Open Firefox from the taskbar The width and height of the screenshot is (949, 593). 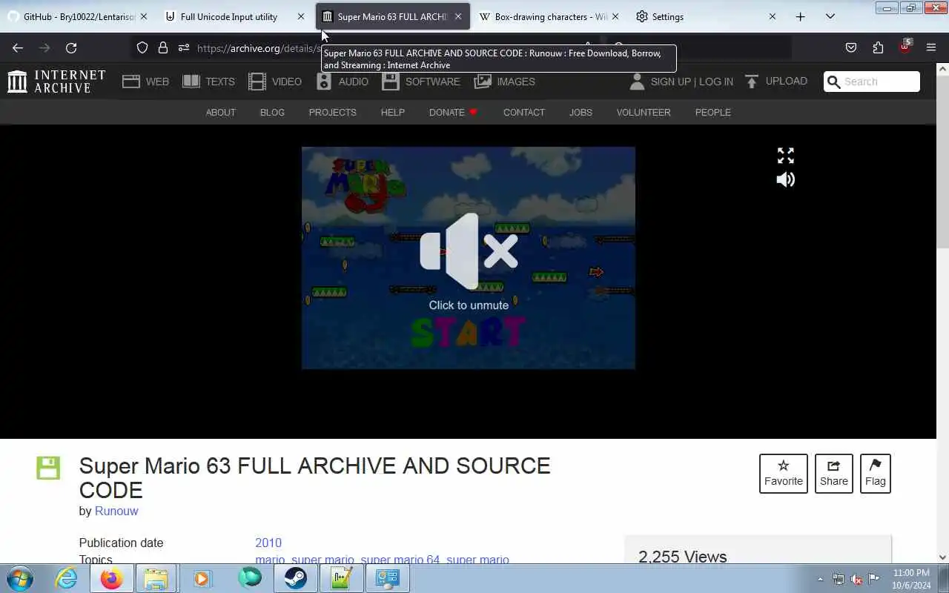[x=112, y=578]
